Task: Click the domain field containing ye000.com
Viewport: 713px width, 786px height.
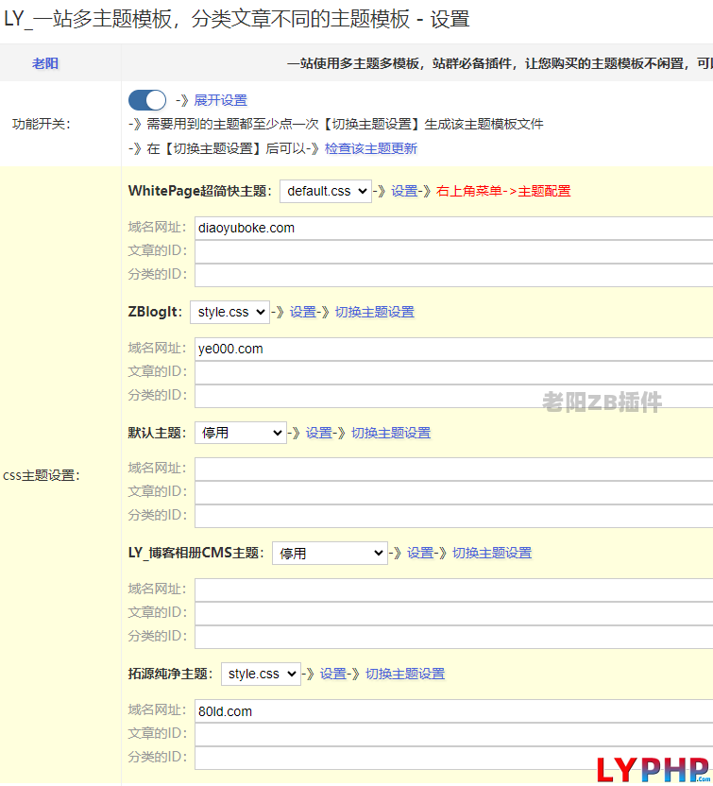Action: (453, 349)
